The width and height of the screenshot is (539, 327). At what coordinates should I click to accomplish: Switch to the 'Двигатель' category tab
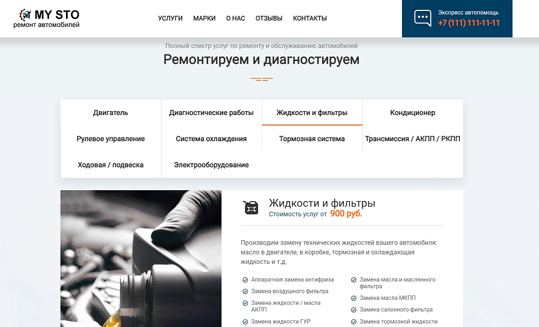[x=110, y=112]
